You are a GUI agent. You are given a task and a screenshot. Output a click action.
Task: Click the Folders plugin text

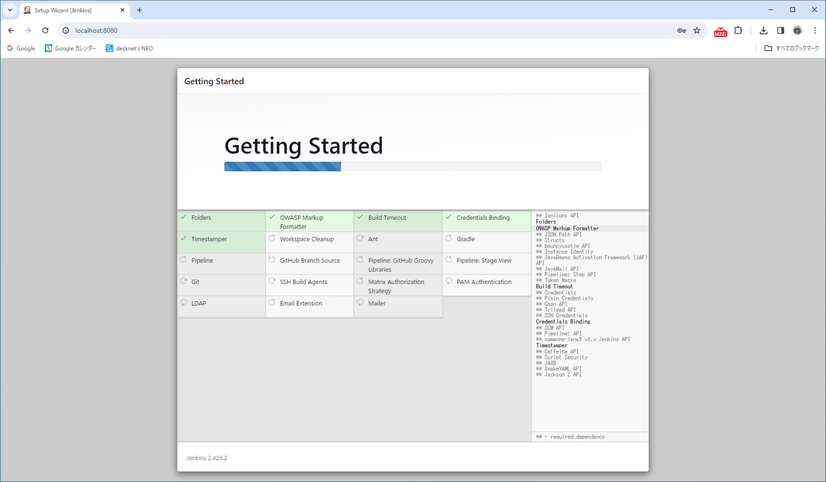(x=201, y=218)
